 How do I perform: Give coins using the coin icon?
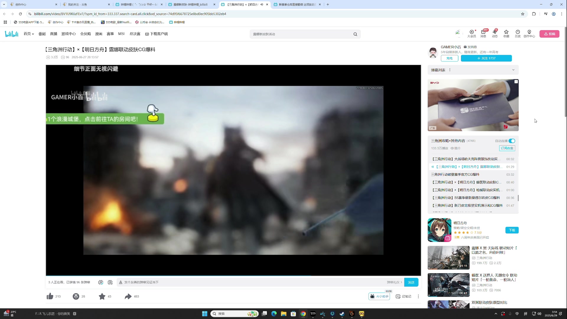(x=76, y=296)
